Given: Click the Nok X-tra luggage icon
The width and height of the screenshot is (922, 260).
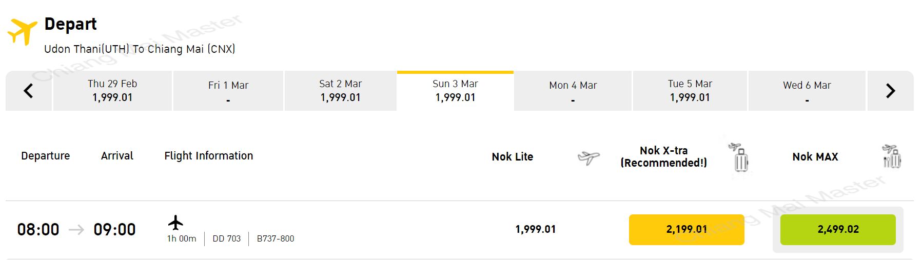Looking at the screenshot, I should pyautogui.click(x=739, y=157).
